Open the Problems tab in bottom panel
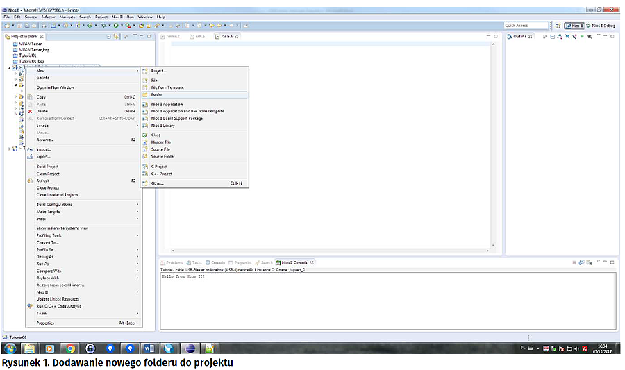This screenshot has height=370, width=625. click(x=174, y=263)
